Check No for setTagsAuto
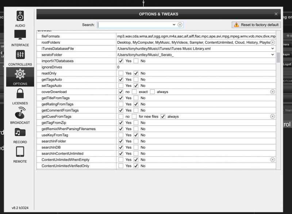Image resolution: width=292 pixels, height=214 pixels. 136,86
